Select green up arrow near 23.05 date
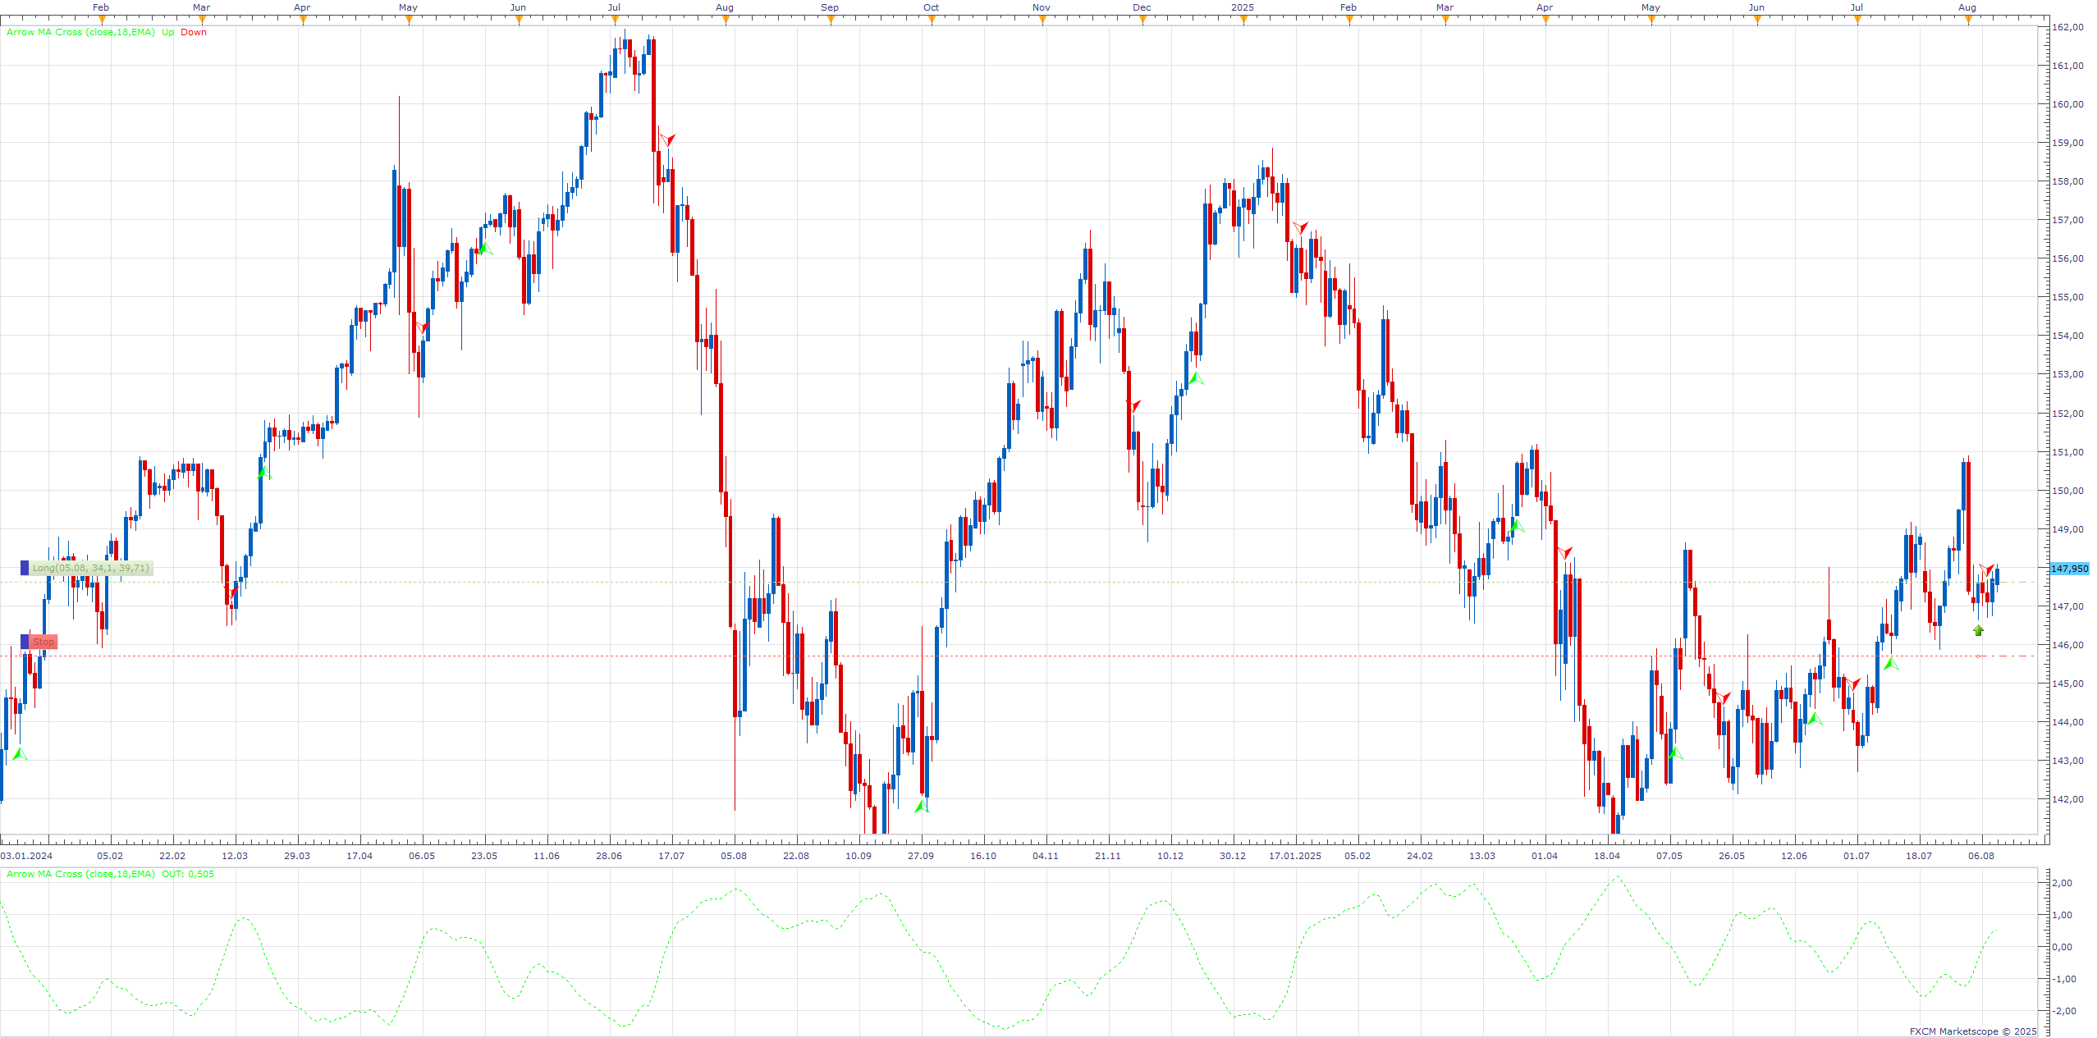 [x=484, y=248]
